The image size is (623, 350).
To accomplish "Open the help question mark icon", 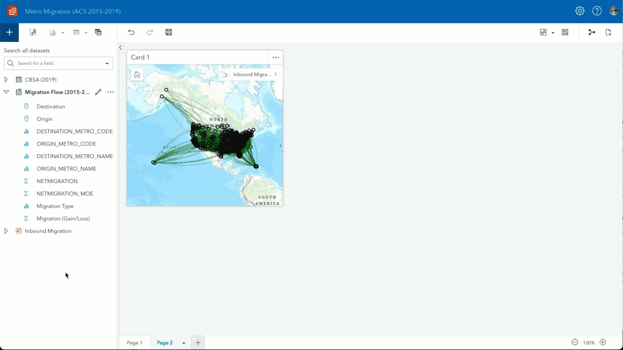I will 597,11.
